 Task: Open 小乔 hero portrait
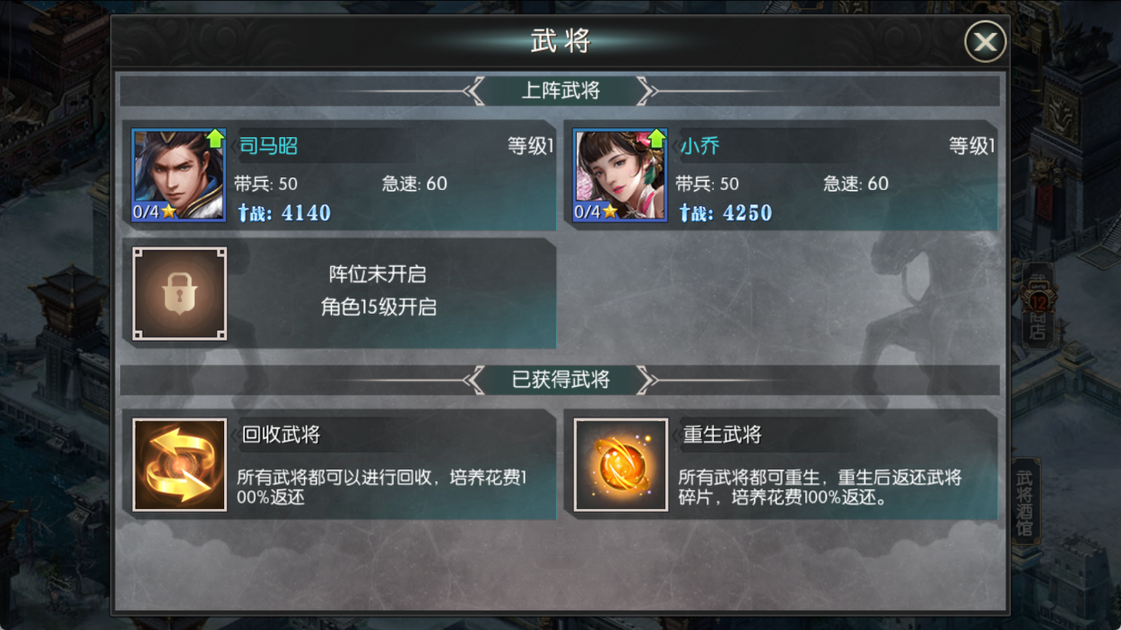(x=621, y=175)
